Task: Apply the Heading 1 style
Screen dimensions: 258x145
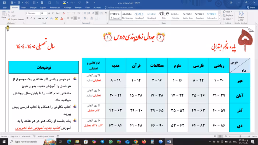Action: (139, 15)
